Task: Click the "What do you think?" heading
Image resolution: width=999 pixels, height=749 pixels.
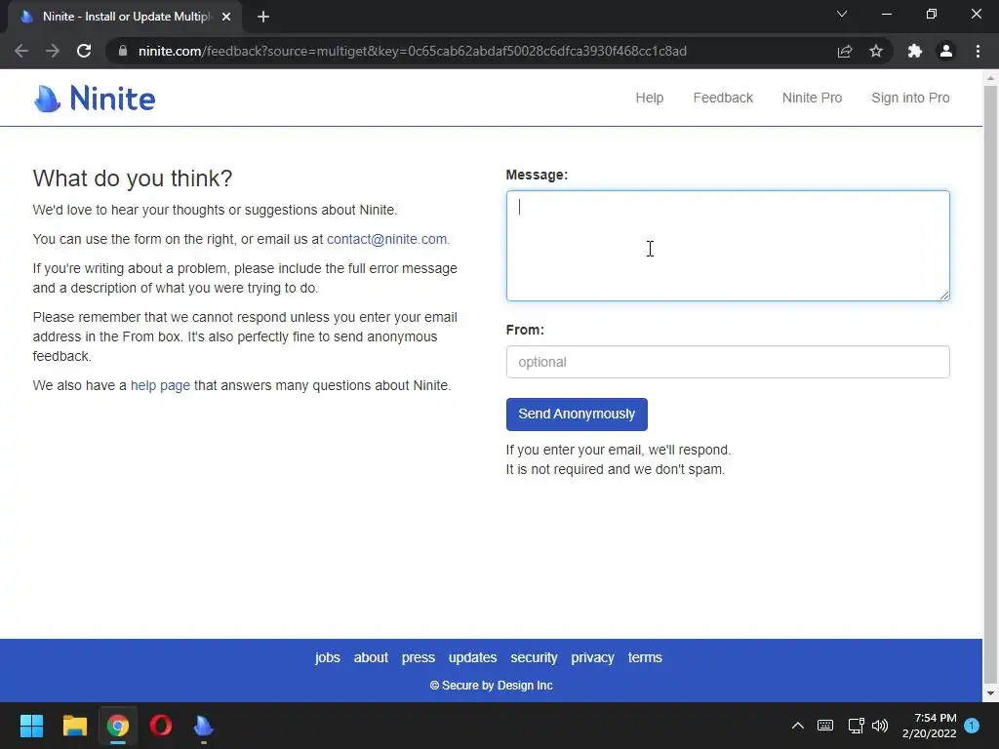Action: (133, 178)
